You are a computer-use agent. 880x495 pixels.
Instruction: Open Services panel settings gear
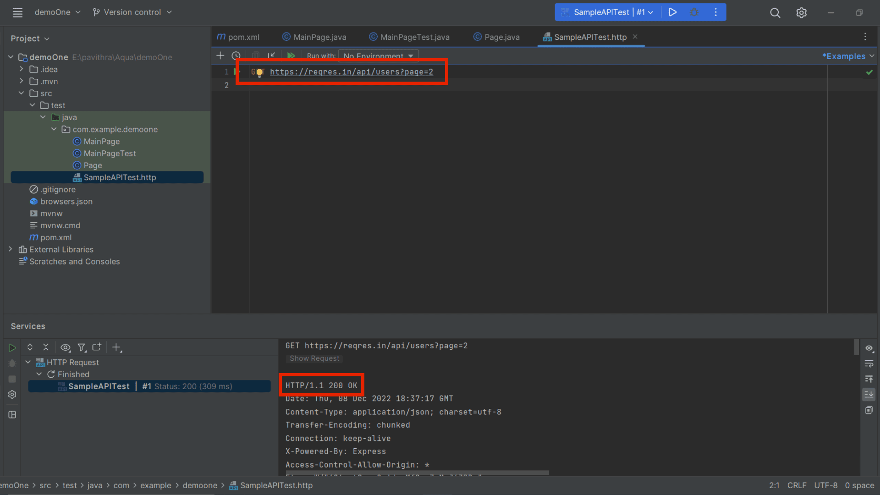tap(12, 394)
